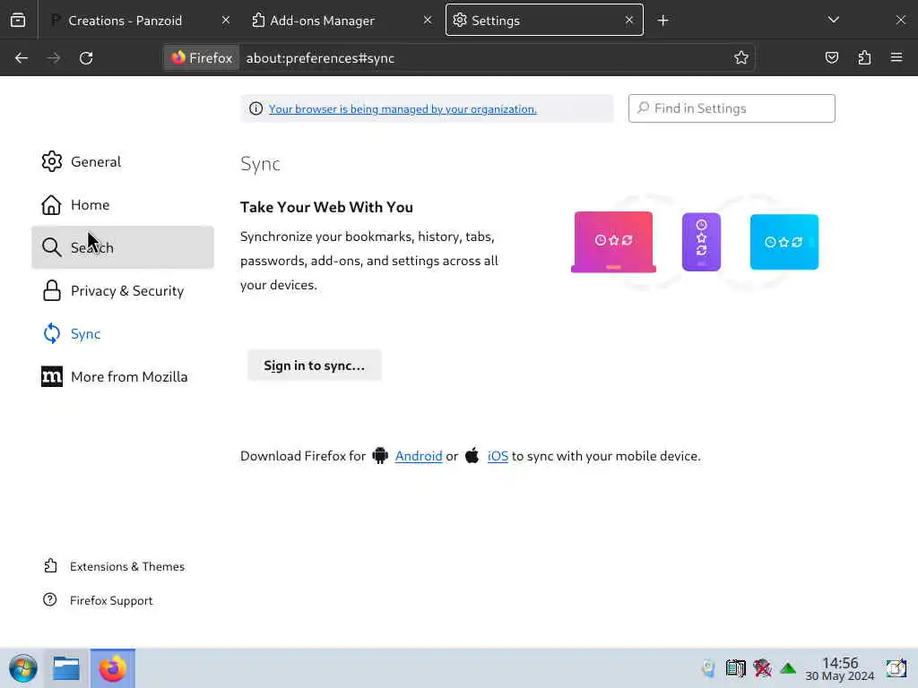Screen dimensions: 918x688
Task: Open the Save to Pocket button
Action: (x=831, y=57)
